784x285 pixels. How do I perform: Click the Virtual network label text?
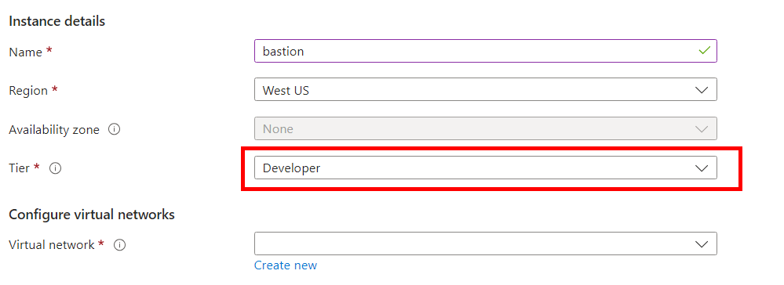click(52, 244)
